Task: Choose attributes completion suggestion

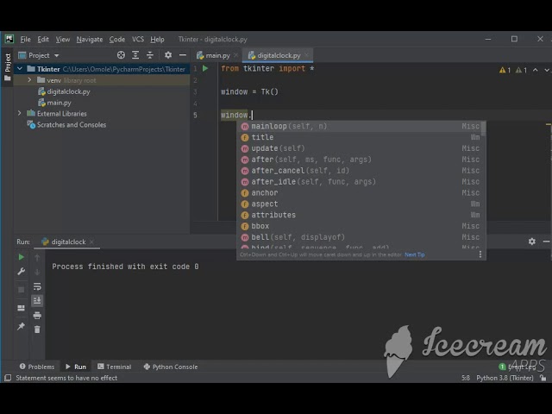Action: point(359,215)
